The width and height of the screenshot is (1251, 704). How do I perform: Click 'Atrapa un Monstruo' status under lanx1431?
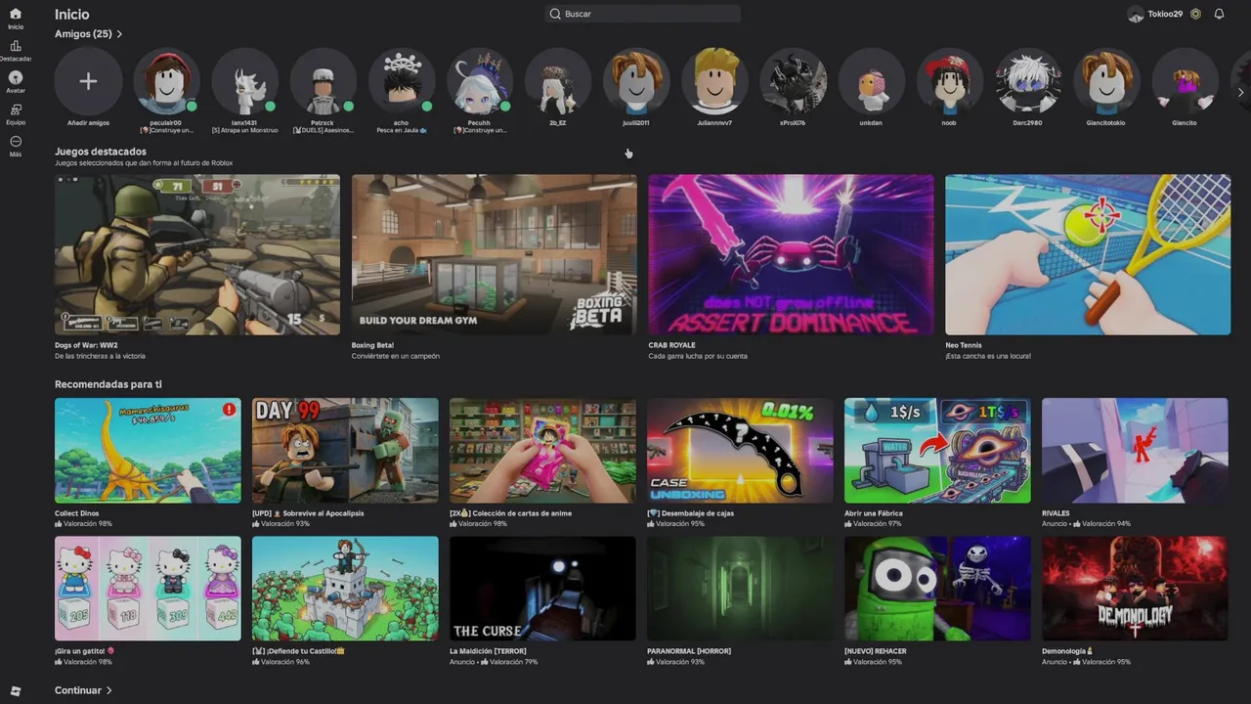coord(244,130)
